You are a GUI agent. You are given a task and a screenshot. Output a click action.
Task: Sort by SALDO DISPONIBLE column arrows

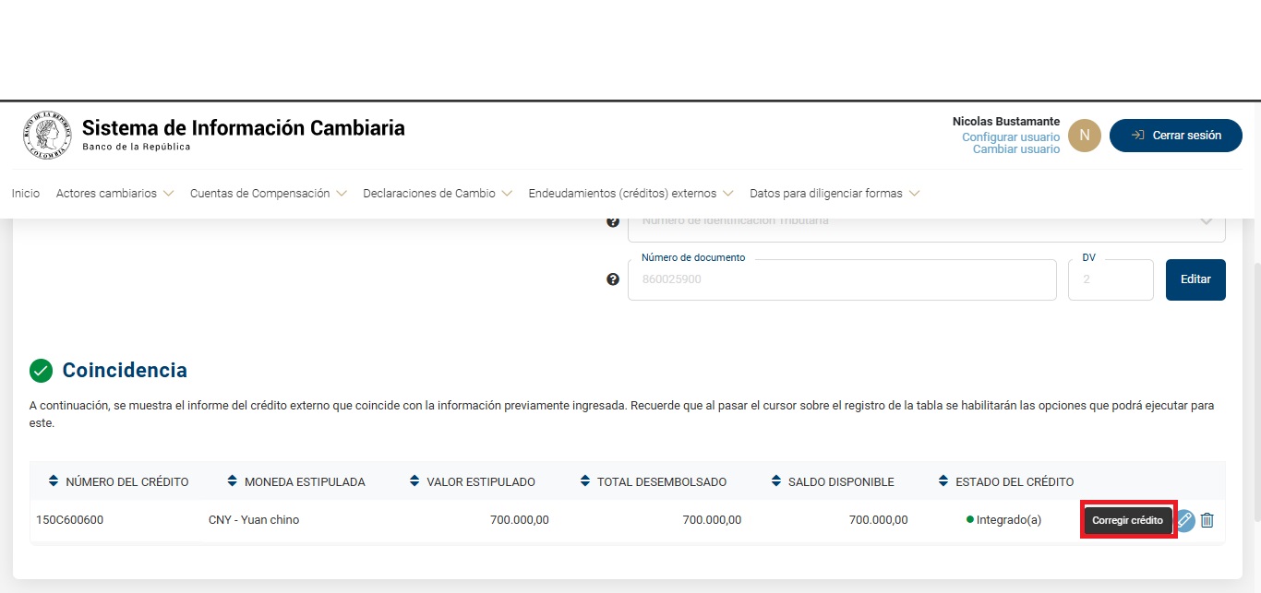coord(776,481)
